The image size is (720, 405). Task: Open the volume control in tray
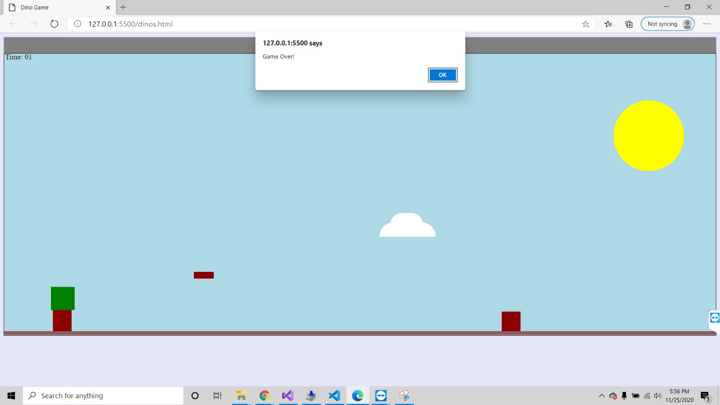tap(658, 396)
